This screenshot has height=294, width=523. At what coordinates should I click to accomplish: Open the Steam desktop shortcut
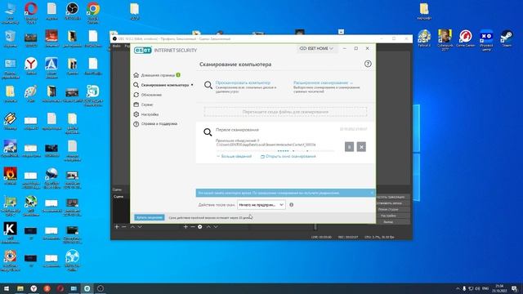[507, 38]
